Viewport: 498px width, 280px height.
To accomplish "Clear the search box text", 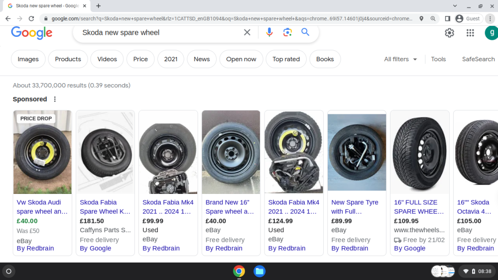I will pyautogui.click(x=247, y=32).
